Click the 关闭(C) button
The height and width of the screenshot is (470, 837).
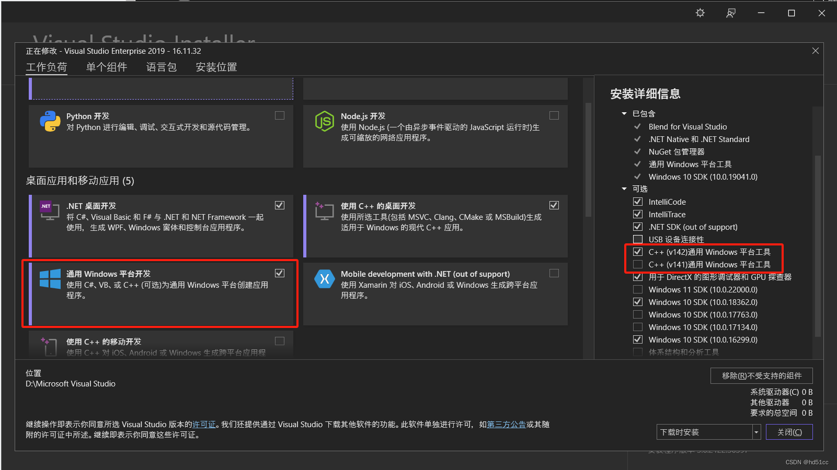789,432
